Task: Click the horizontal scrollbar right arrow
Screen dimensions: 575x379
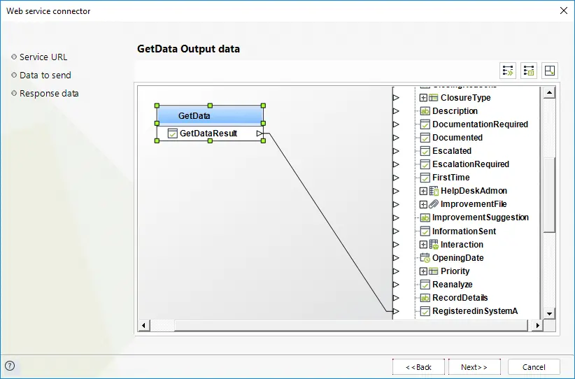Action: pyautogui.click(x=538, y=325)
